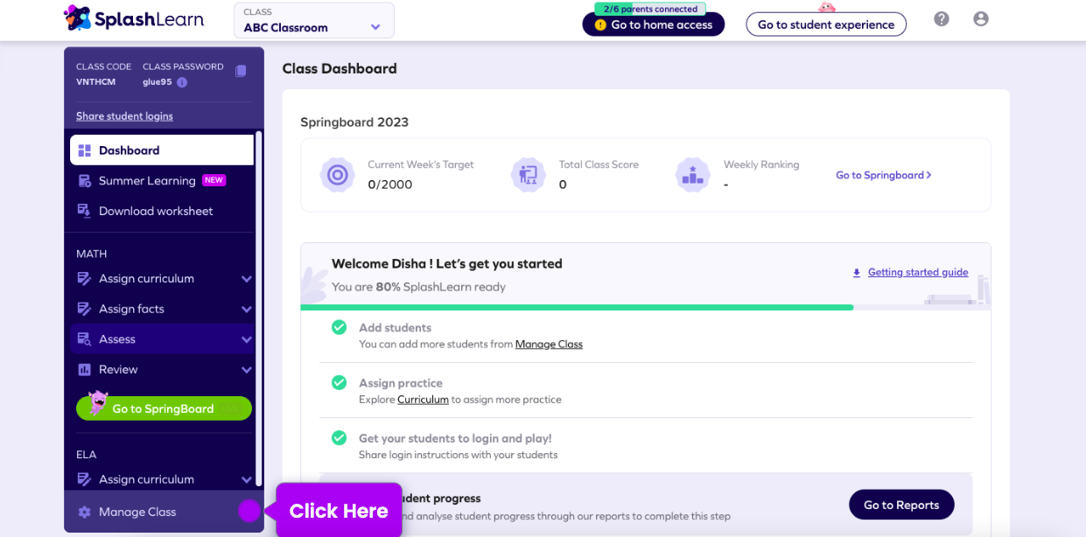Expand the Math Assign facts section

click(246, 310)
